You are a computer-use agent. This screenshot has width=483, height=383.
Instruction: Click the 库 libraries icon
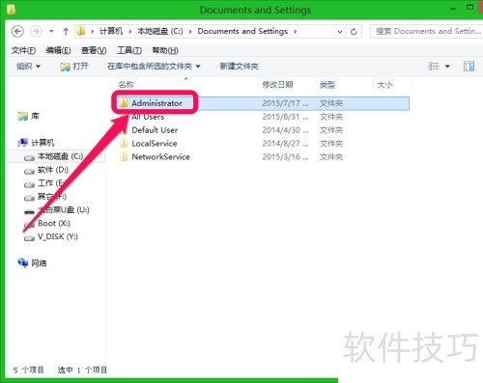pyautogui.click(x=23, y=116)
